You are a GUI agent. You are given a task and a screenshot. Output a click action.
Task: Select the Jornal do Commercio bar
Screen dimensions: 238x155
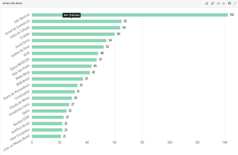tap(77, 21)
